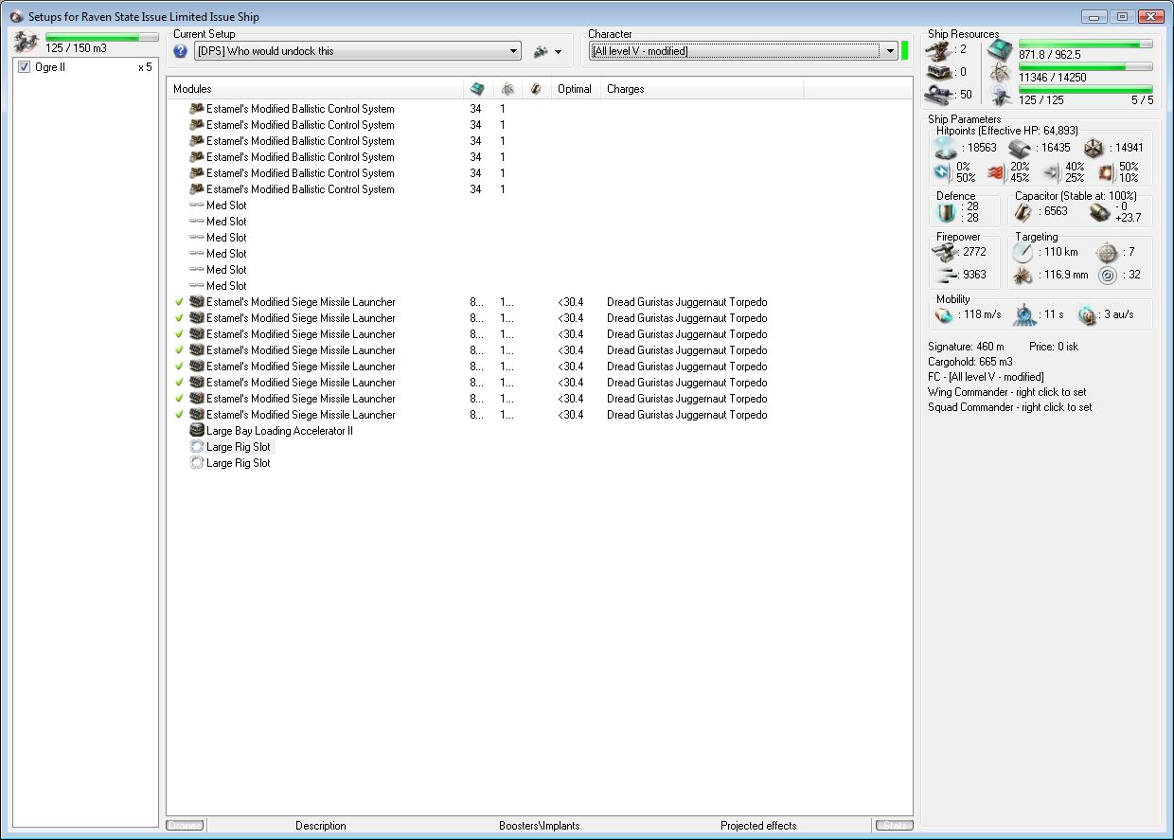
Task: Click the Wing Commander - right click to set line
Action: click(x=1006, y=392)
